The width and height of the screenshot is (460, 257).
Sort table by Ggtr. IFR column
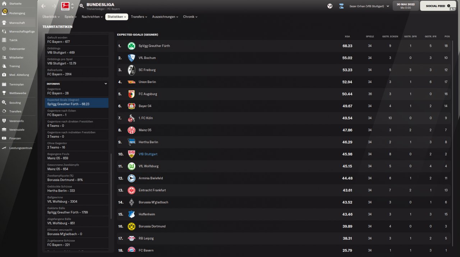(431, 36)
